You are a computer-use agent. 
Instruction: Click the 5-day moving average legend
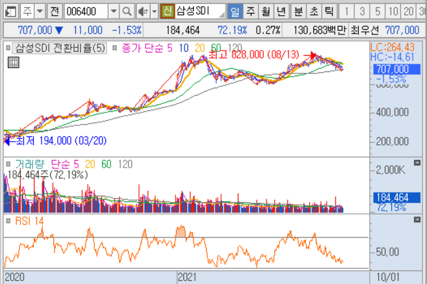point(170,48)
